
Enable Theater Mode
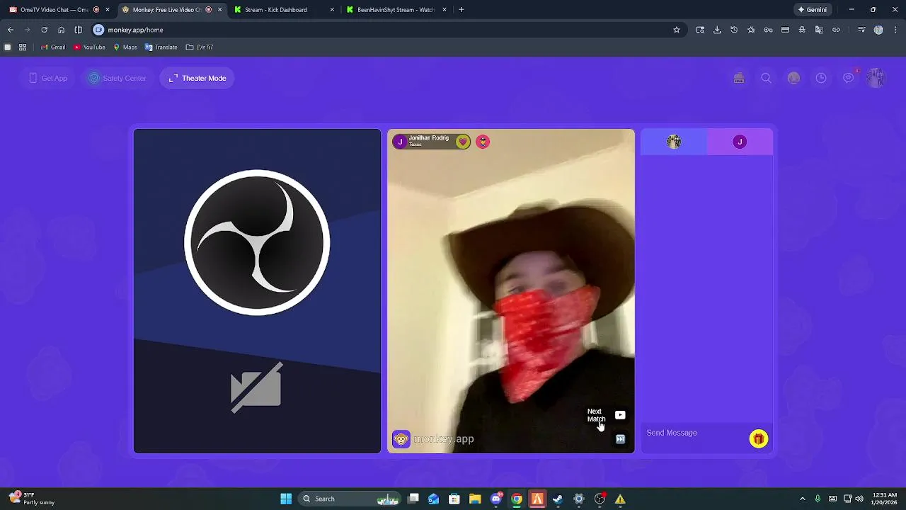[197, 78]
